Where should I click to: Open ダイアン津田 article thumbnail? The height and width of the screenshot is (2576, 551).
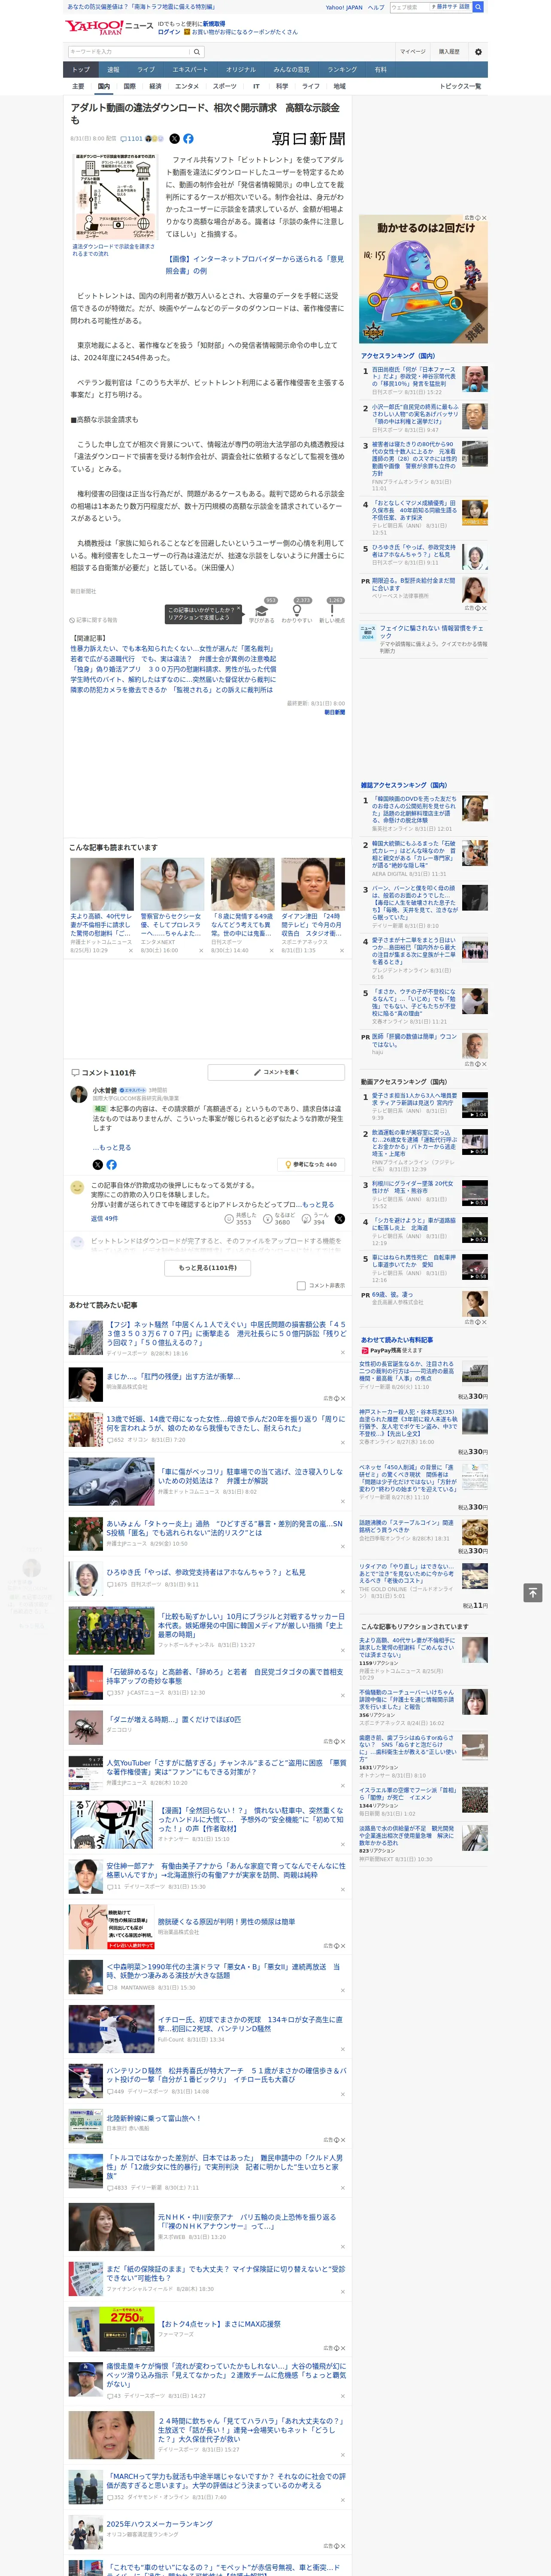tap(313, 885)
